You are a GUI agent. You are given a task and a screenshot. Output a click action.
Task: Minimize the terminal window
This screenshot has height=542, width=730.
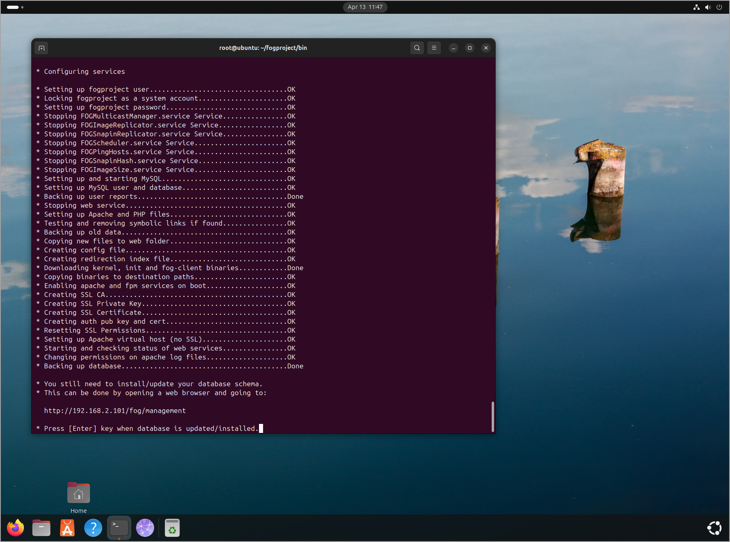pos(454,48)
